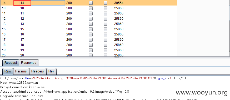Open the Raw view tab
The height and width of the screenshot is (100, 230).
8,71
